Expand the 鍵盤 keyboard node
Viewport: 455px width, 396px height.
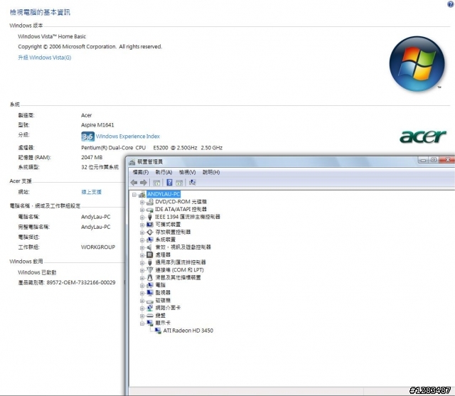(x=142, y=316)
